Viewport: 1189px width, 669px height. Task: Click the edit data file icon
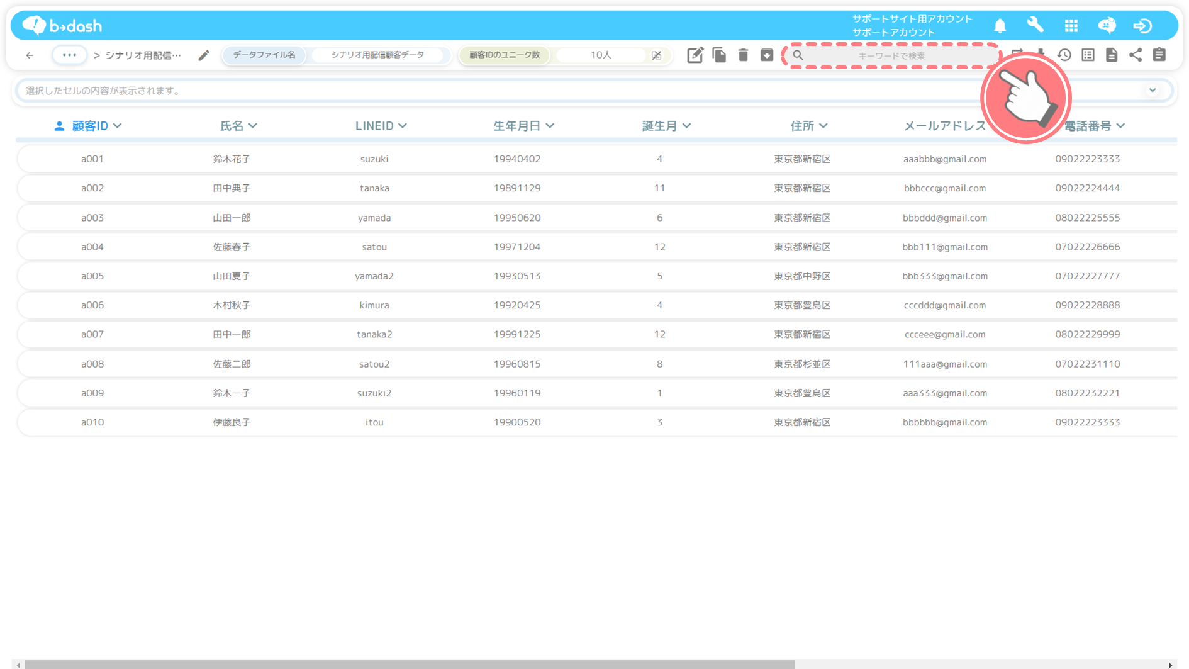[x=695, y=55]
